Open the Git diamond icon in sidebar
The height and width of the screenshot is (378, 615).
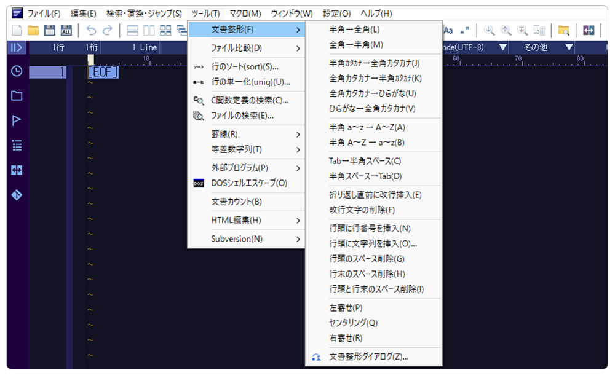click(17, 195)
